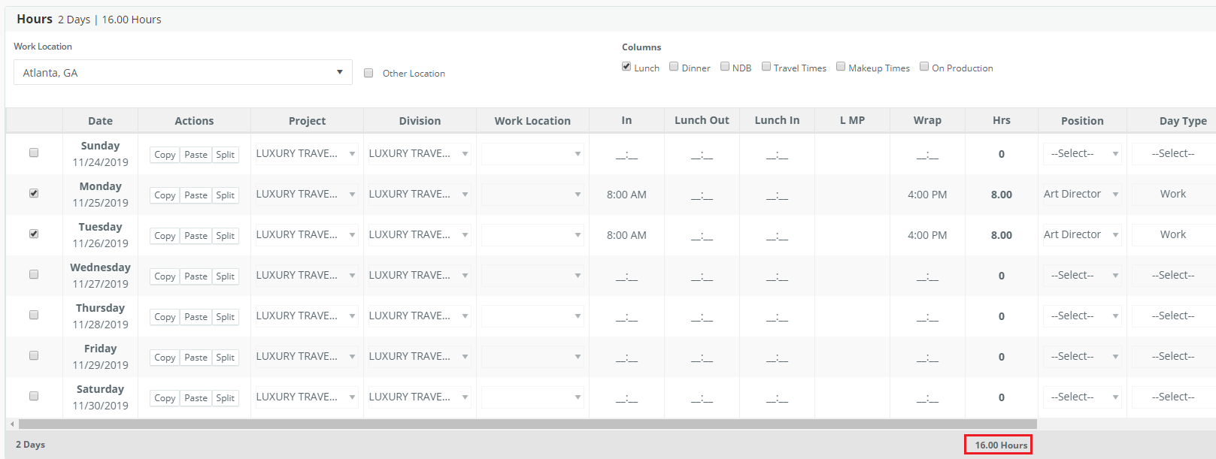This screenshot has height=459, width=1216.
Task: Toggle the Travel Times column checkbox
Action: [766, 67]
